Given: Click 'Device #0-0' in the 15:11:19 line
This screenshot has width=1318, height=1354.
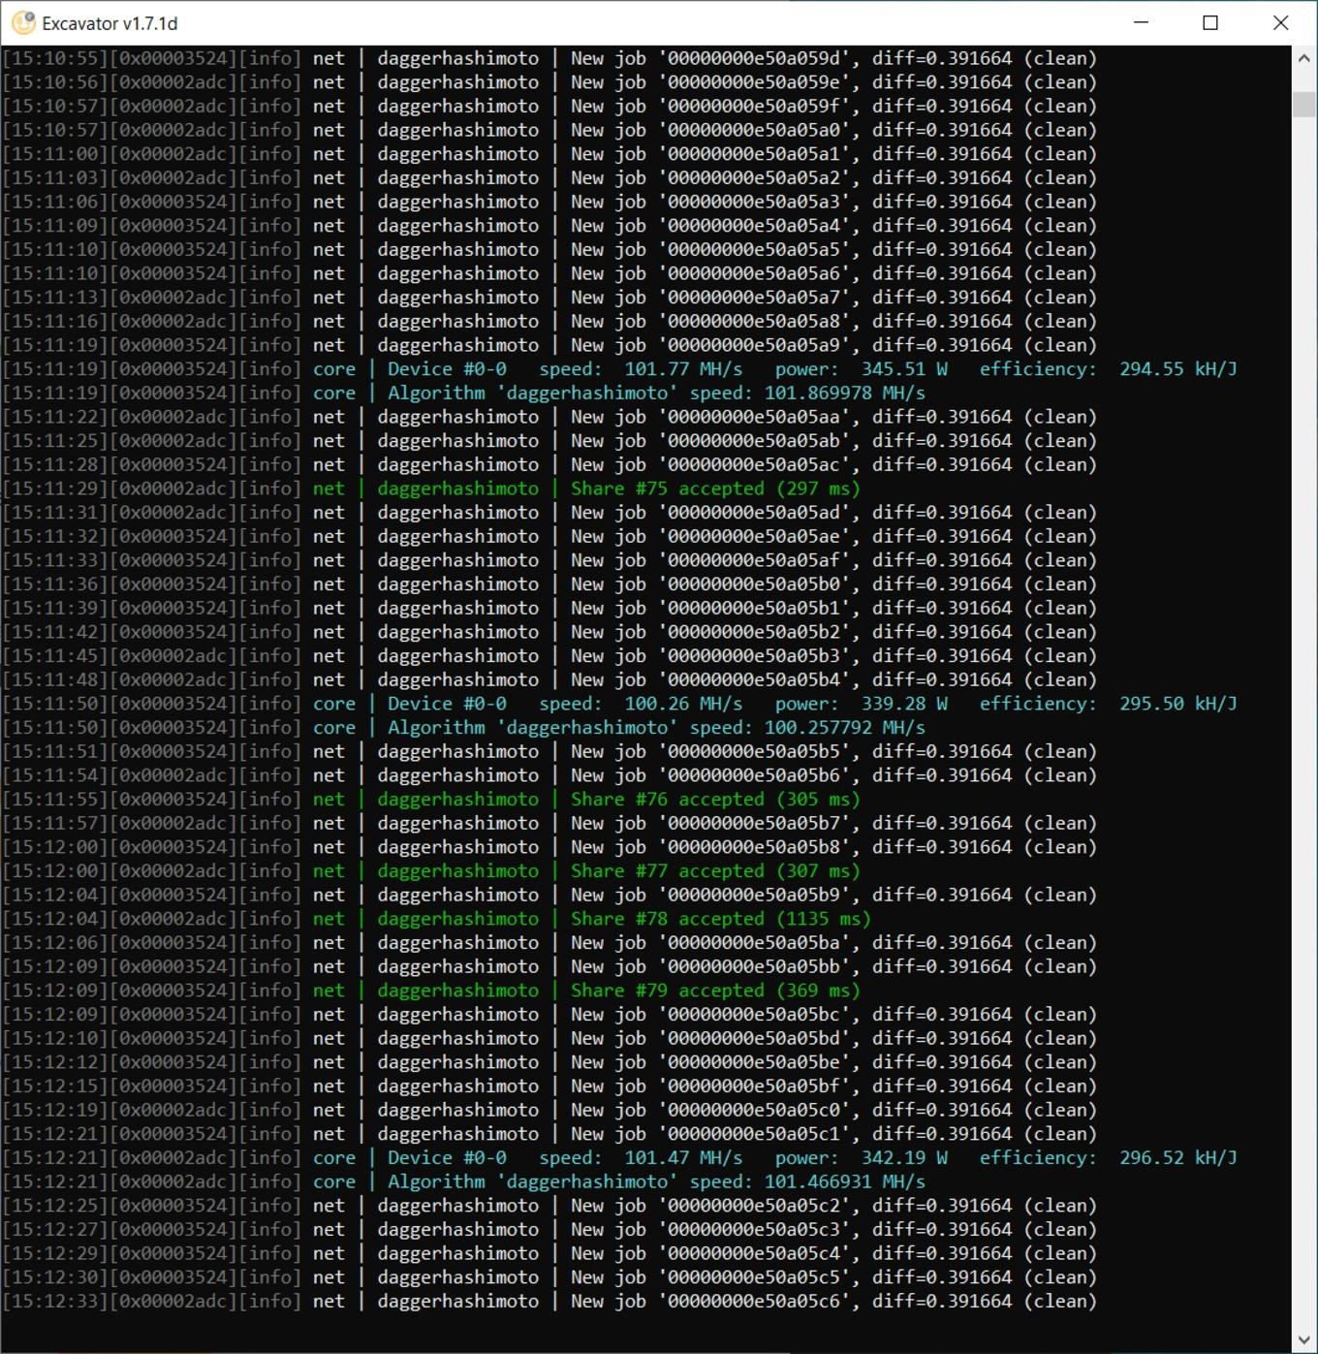Looking at the screenshot, I should [447, 368].
